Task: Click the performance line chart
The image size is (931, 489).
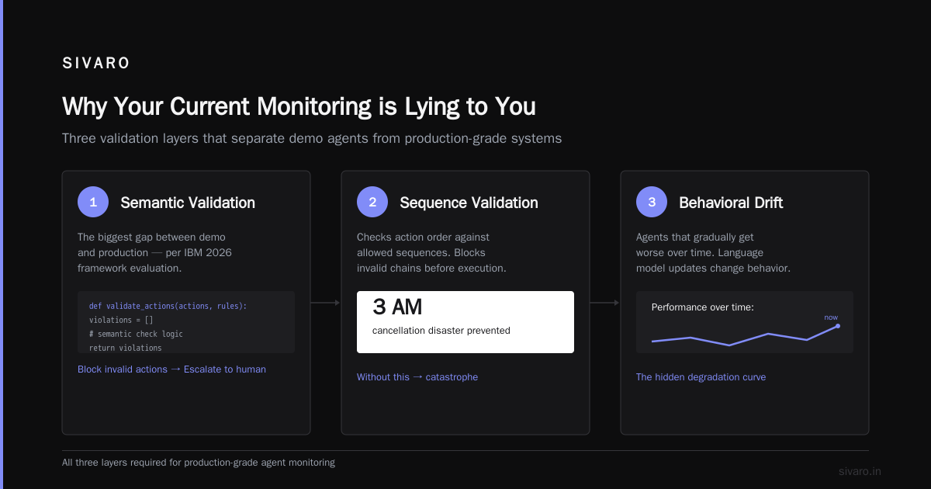Action: tap(745, 335)
